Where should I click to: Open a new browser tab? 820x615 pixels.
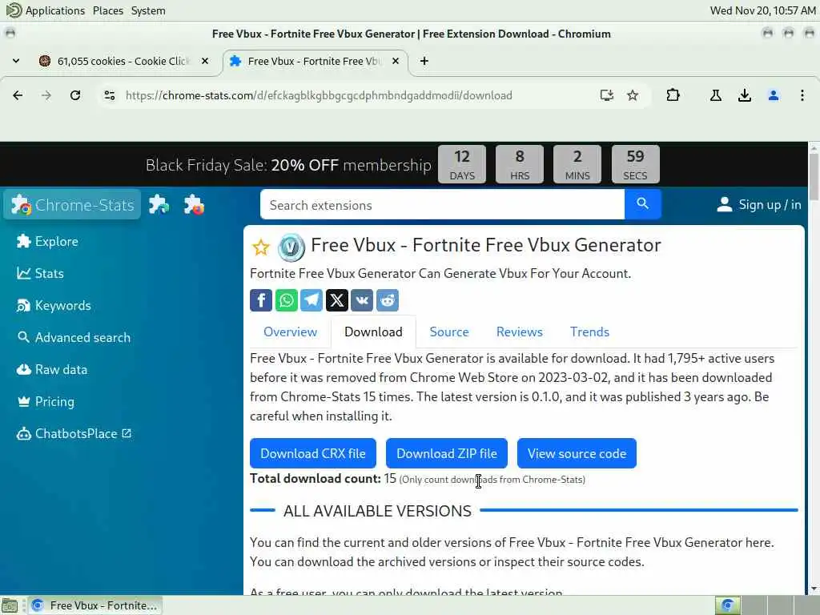(424, 61)
